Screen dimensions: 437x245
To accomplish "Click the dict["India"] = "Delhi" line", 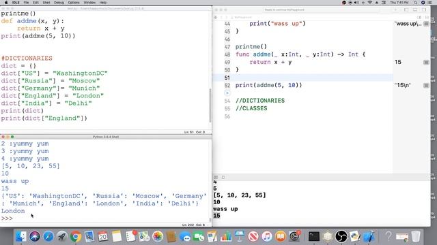I will click(x=46, y=103).
